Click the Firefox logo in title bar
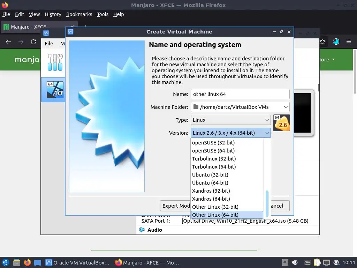The height and width of the screenshot is (268, 357). click(5, 5)
